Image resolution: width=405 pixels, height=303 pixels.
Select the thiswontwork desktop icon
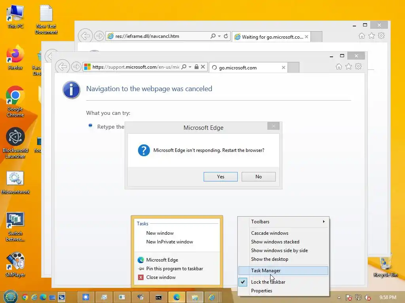pyautogui.click(x=15, y=182)
